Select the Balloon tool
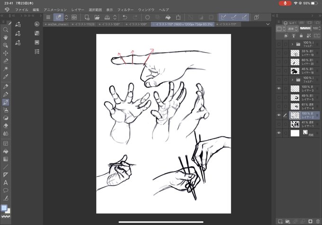The width and height of the screenshot is (322, 225). [x=6, y=190]
